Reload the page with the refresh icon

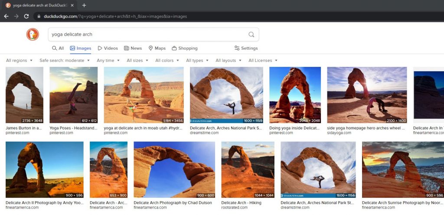tap(26, 16)
